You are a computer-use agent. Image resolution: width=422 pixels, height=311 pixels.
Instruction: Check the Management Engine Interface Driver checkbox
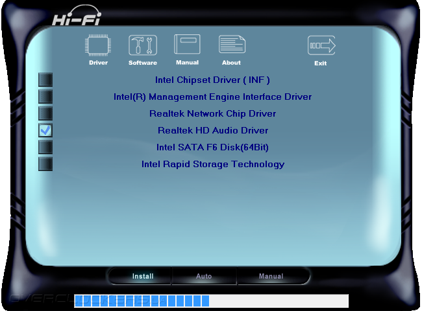[x=45, y=97]
